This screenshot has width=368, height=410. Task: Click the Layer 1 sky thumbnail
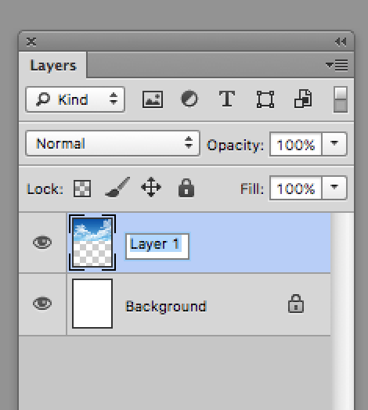click(x=92, y=243)
